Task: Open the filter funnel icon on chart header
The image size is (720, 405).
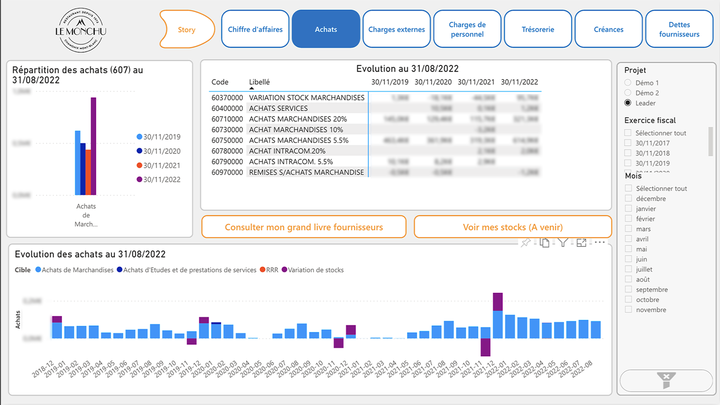Action: click(563, 243)
